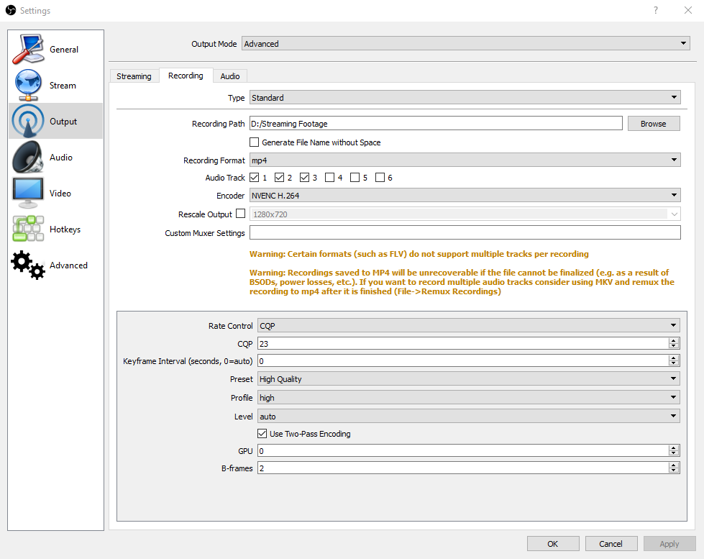Enable the Rescale Output checkbox
The height and width of the screenshot is (559, 704).
(x=241, y=214)
